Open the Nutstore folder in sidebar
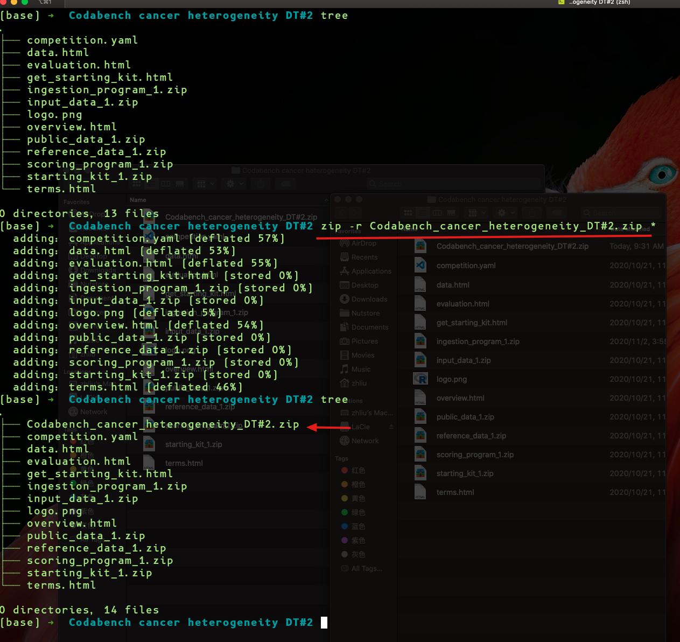The image size is (680, 642). 365,313
